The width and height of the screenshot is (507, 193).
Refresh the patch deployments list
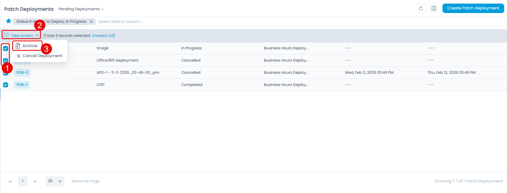point(421,8)
